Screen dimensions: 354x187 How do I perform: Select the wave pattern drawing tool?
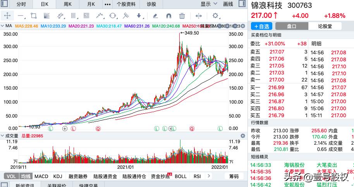[100, 16]
